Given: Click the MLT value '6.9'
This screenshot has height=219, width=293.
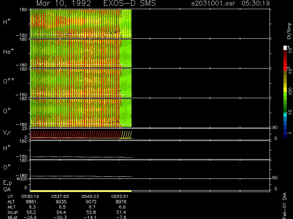Looking at the screenshot, I should [x=122, y=207].
